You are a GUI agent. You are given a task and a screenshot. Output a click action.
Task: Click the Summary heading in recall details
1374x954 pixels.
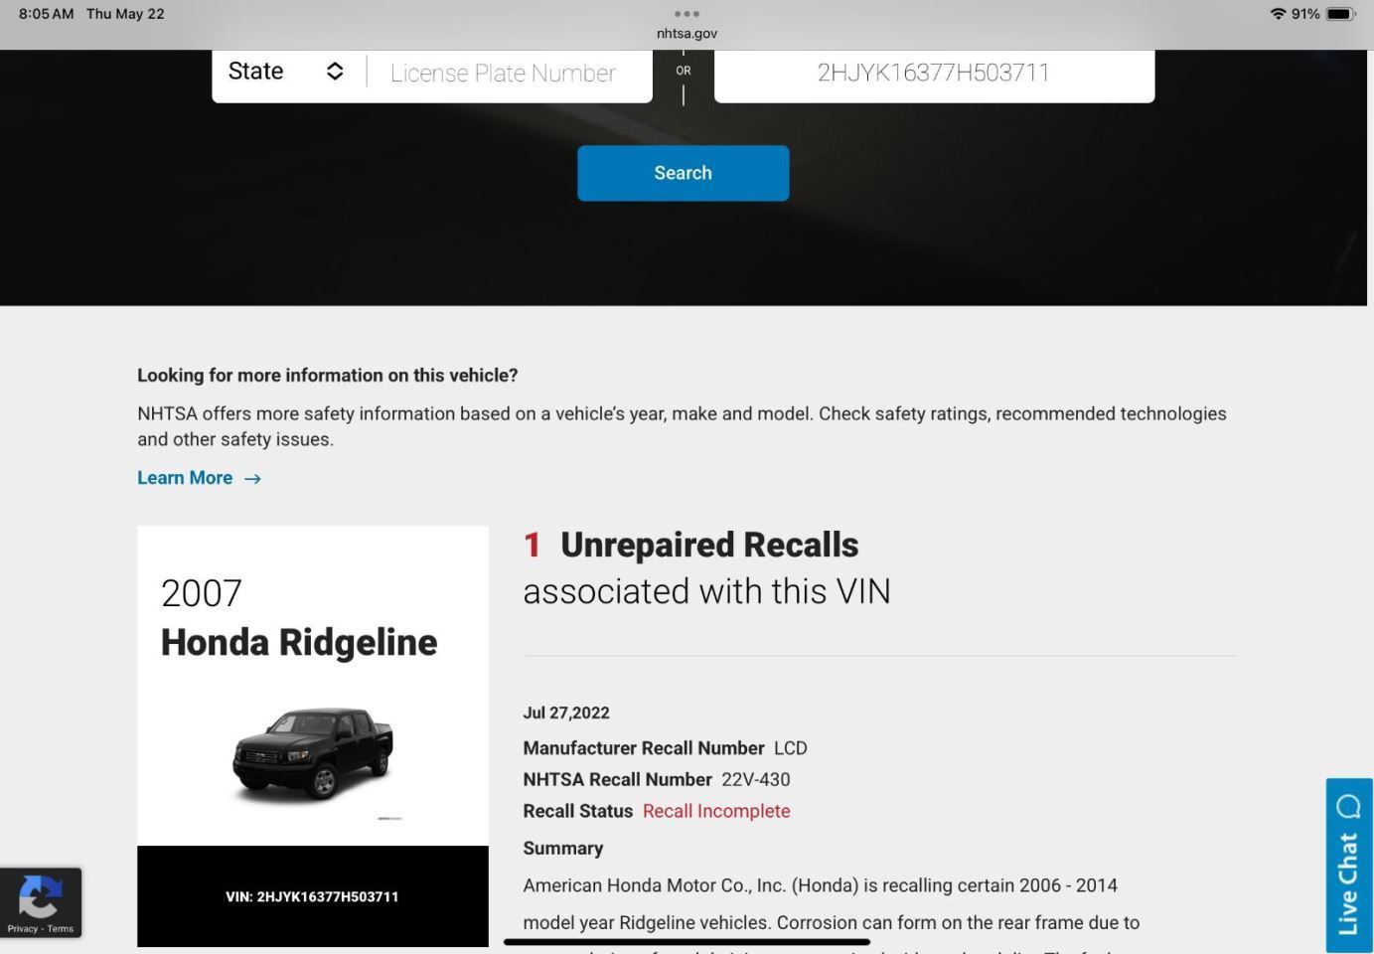tap(563, 848)
